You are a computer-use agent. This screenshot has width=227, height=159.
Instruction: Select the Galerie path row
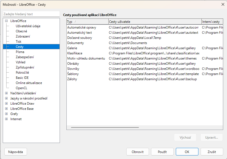[x=145, y=48]
